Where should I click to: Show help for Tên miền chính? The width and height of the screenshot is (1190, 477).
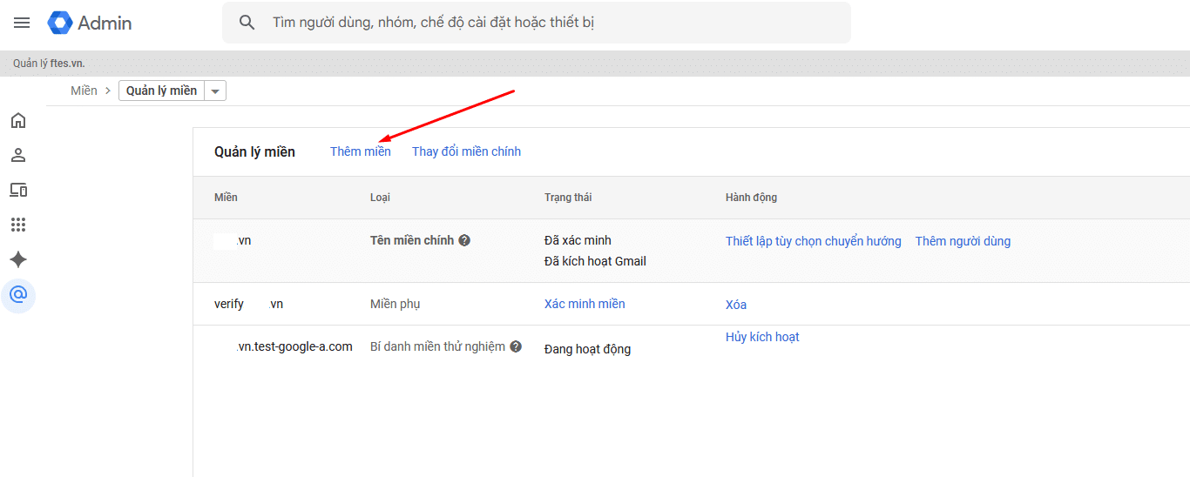pos(464,241)
